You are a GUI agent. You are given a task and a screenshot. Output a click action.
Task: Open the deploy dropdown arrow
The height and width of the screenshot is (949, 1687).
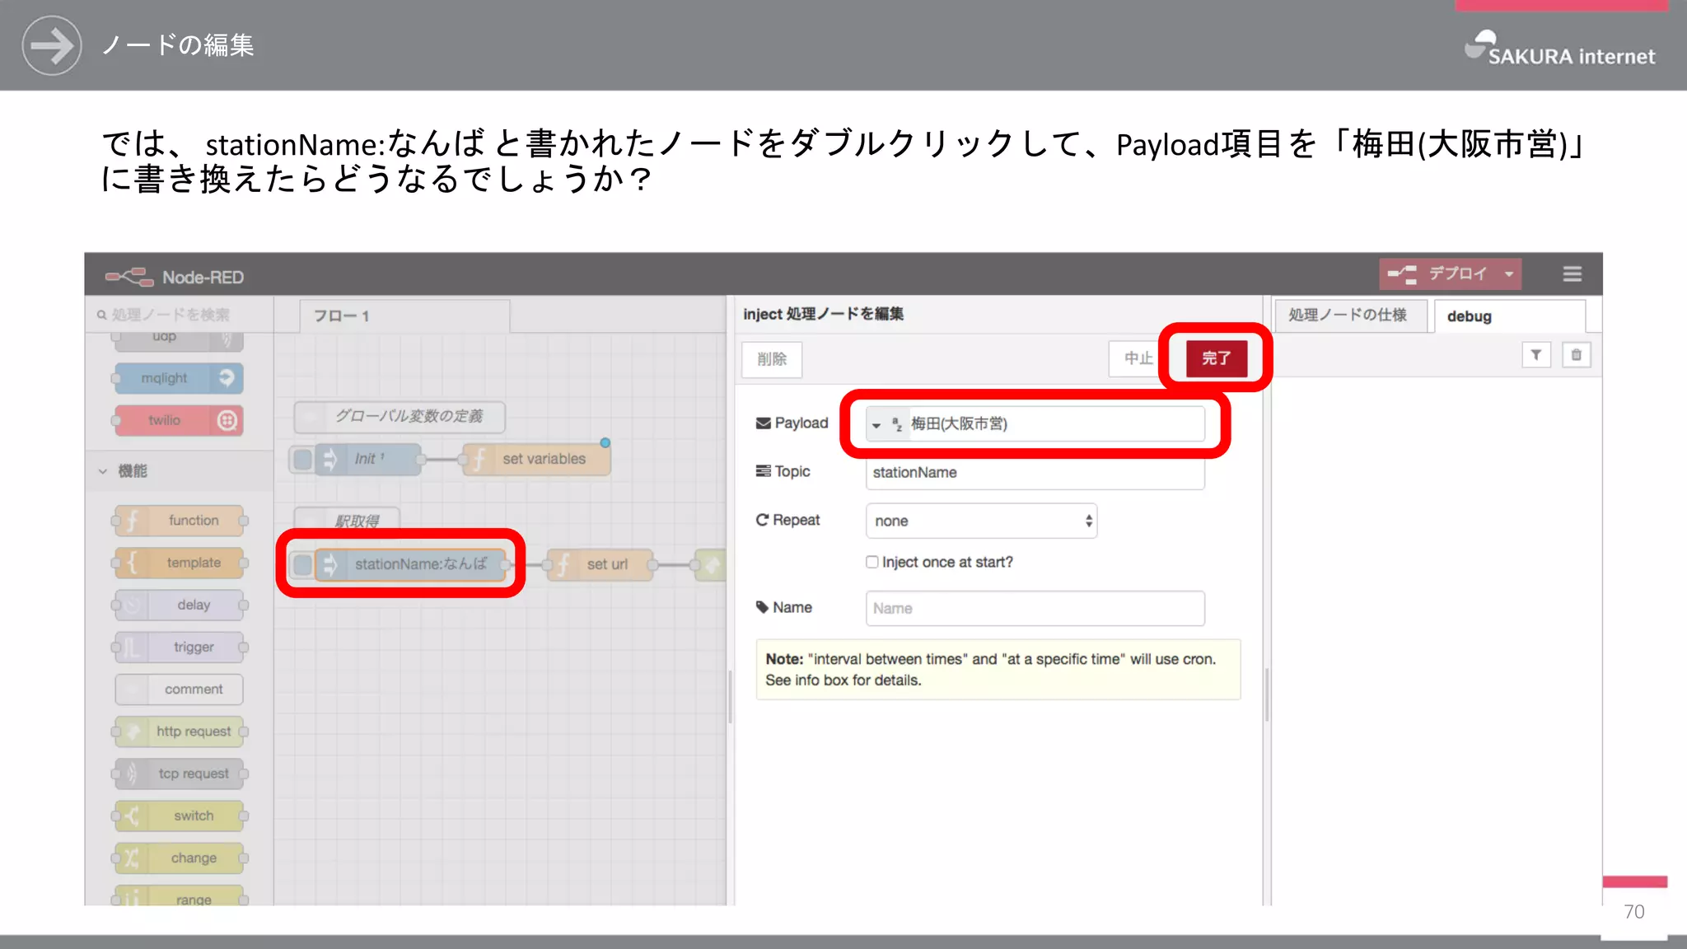(x=1509, y=273)
